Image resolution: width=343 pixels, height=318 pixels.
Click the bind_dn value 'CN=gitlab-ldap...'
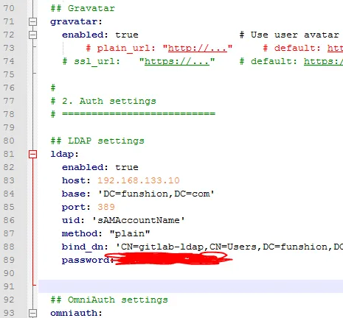coord(229,247)
